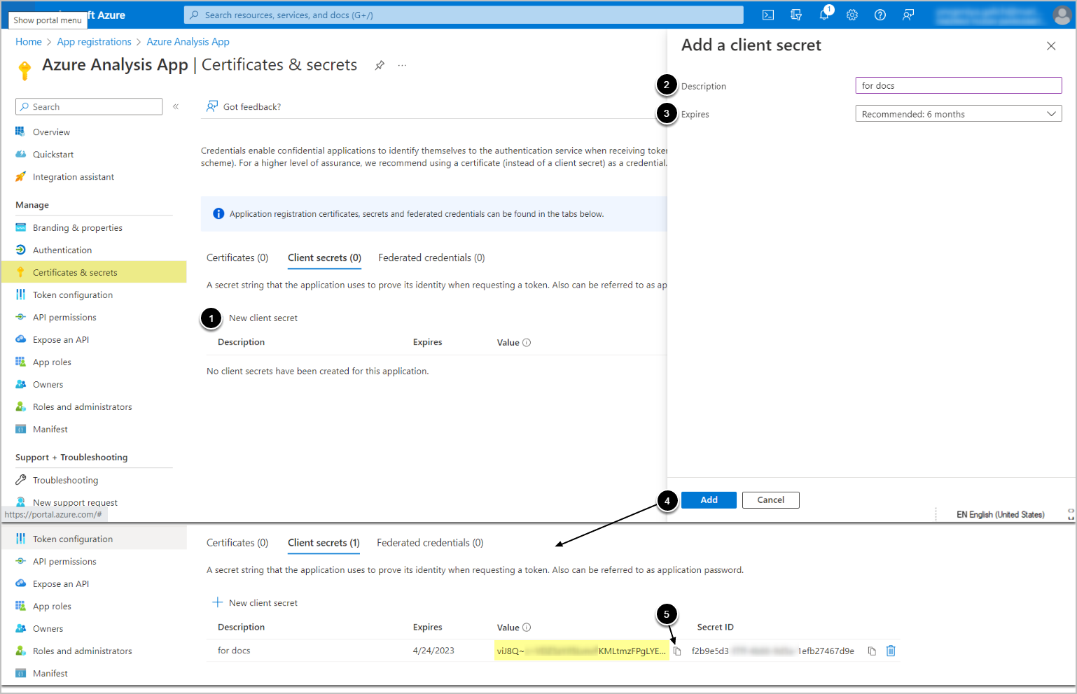Click the Cancel button
The width and height of the screenshot is (1077, 694).
coord(770,500)
